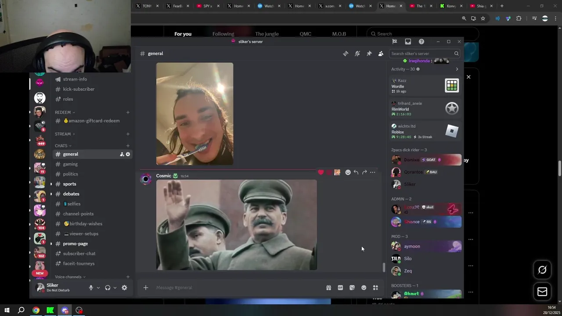Screen dimensions: 562x316
Task: Show pinned messages for general channel
Action: pos(369,54)
